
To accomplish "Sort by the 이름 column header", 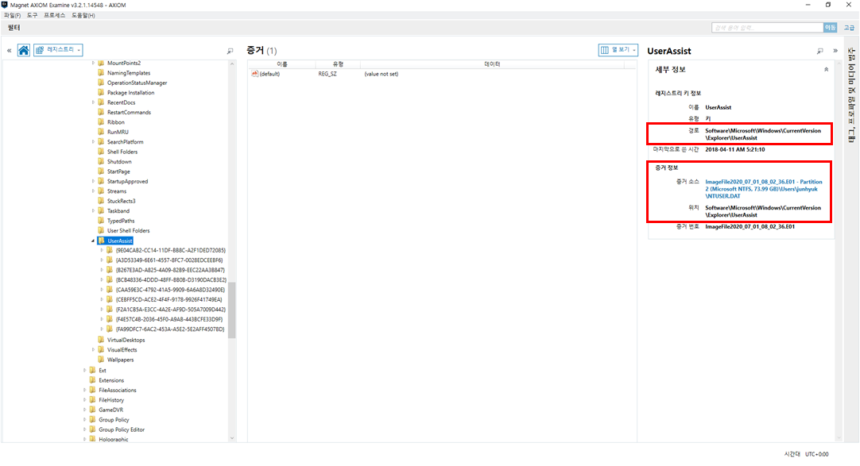I will pos(282,64).
